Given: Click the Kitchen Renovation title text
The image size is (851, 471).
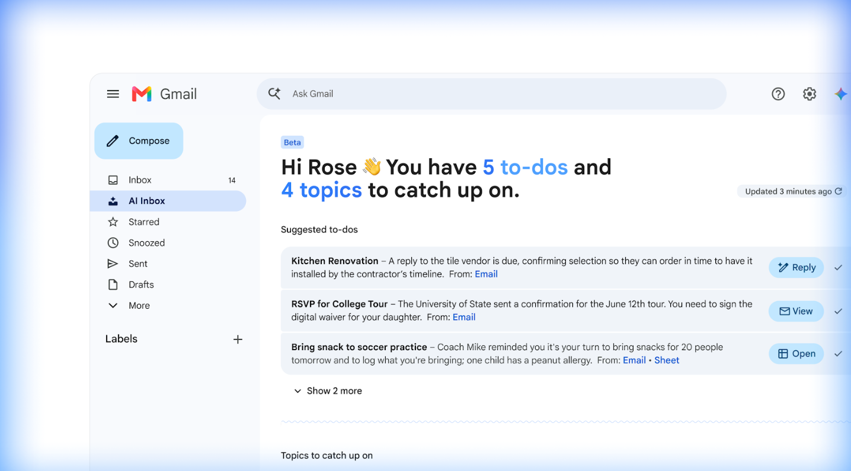Looking at the screenshot, I should pos(335,261).
